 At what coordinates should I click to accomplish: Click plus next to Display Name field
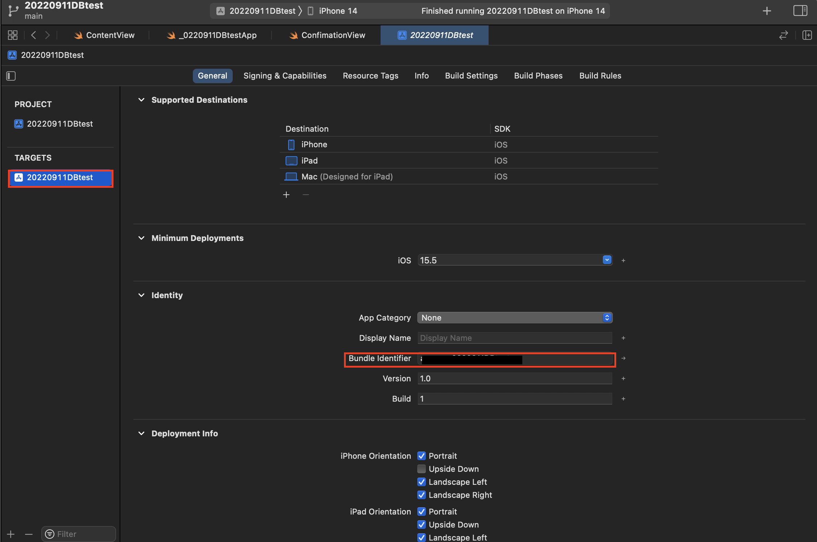pyautogui.click(x=623, y=338)
